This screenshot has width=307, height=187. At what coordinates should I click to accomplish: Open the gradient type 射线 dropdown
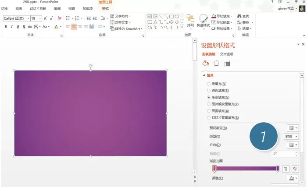tap(291, 136)
